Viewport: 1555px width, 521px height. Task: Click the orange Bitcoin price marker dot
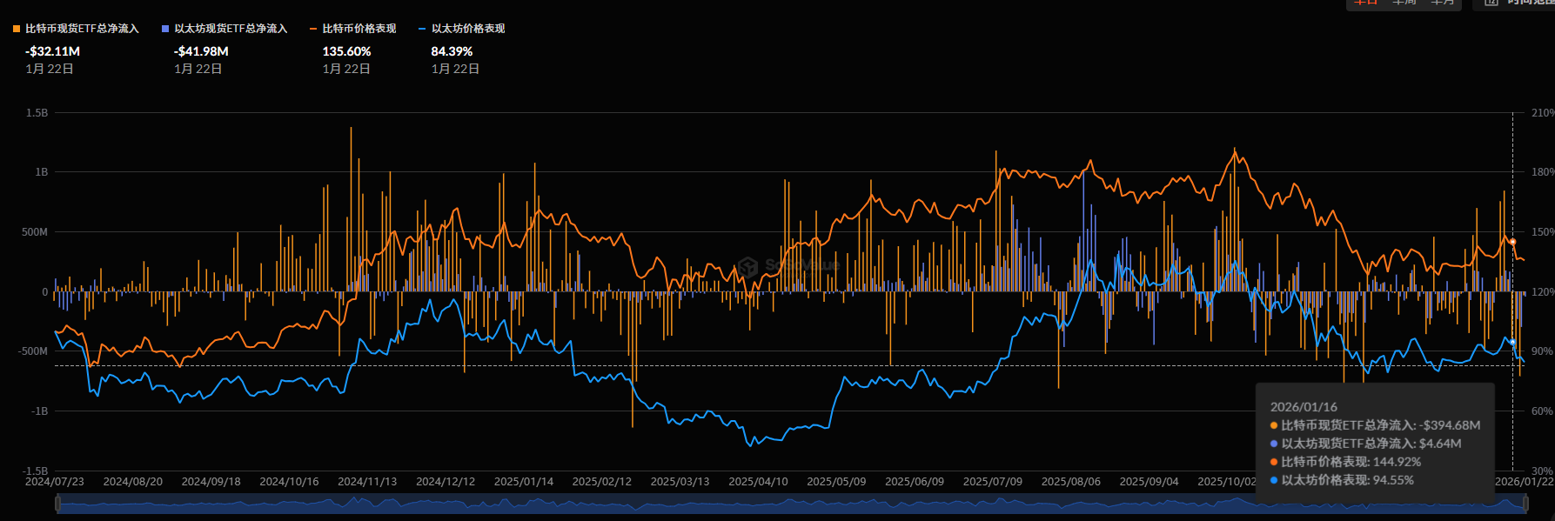point(1512,242)
